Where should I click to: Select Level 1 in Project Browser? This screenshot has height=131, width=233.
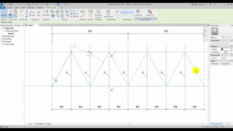[11, 33]
